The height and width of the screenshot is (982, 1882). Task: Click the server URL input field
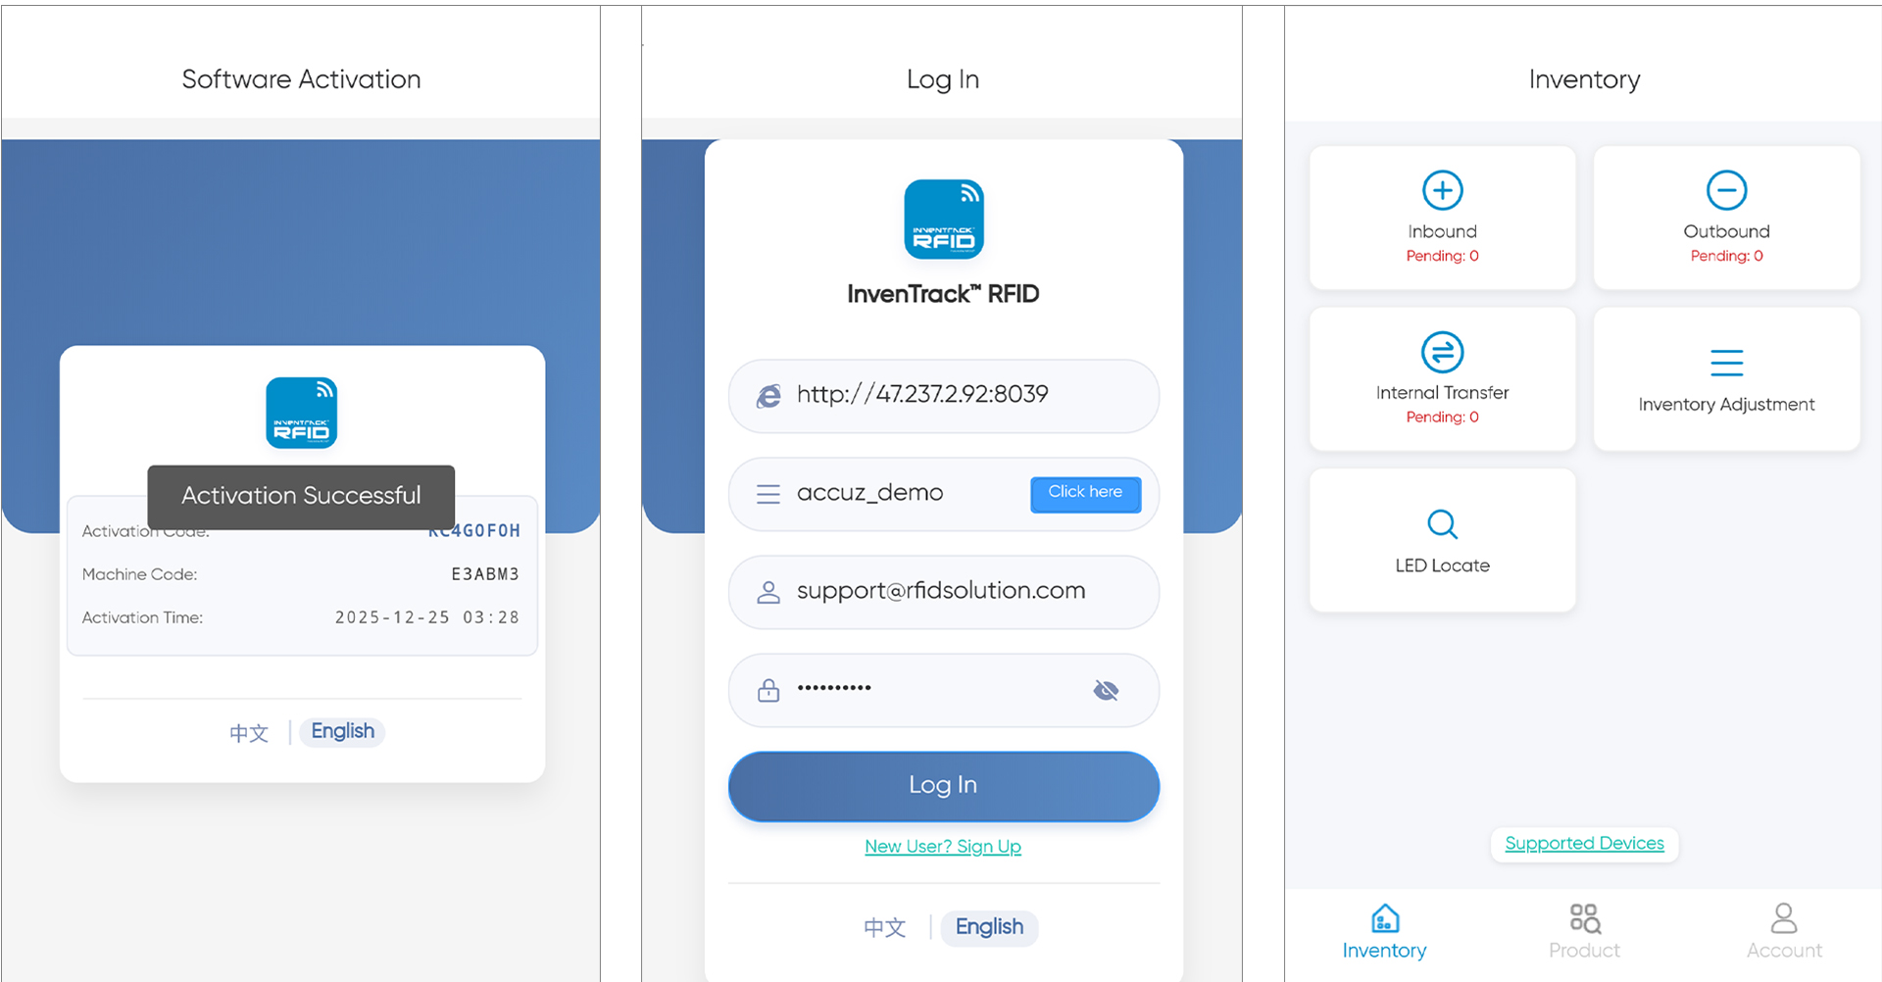(944, 396)
